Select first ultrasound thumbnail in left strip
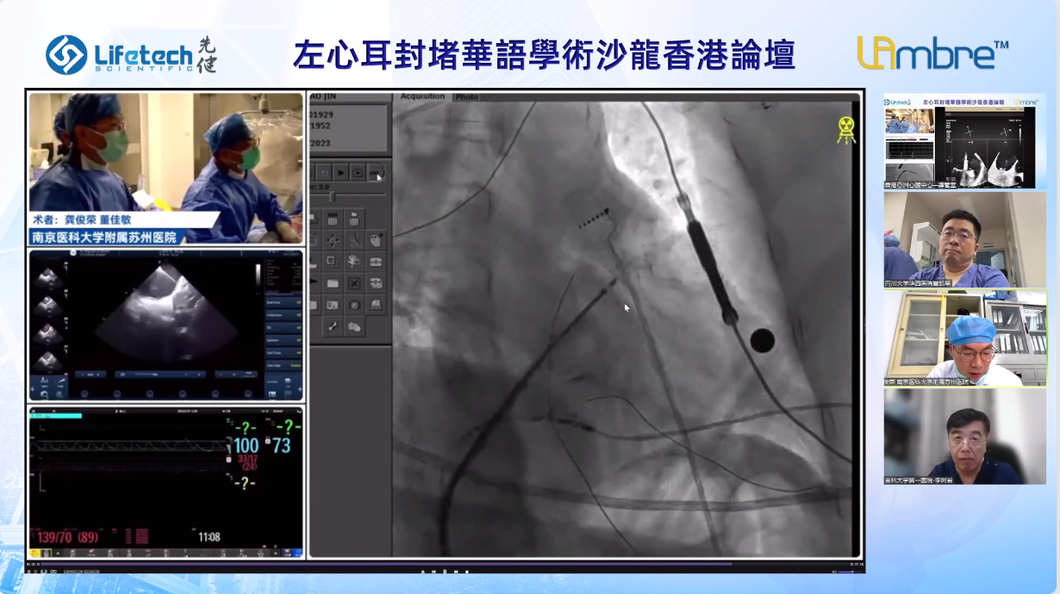 [x=48, y=277]
